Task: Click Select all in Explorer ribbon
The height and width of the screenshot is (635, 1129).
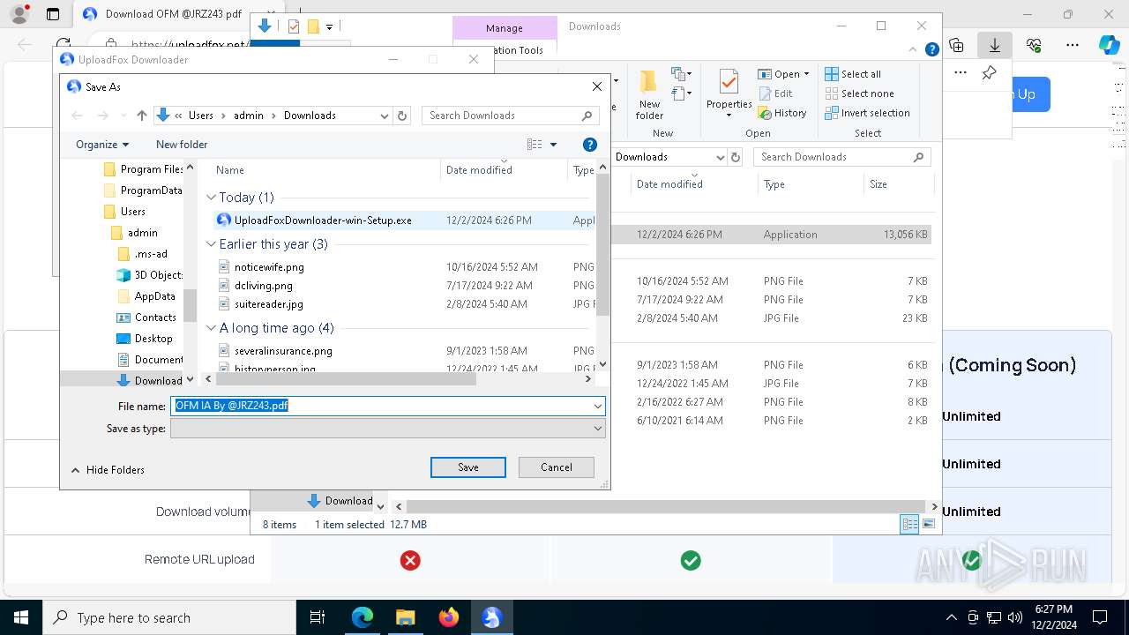Action: click(x=853, y=74)
